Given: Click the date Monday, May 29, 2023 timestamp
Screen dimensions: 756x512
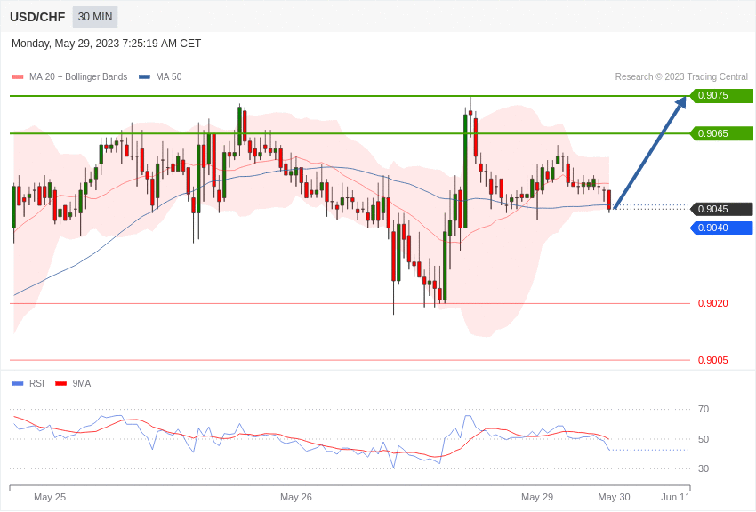Looking at the screenshot, I should [x=106, y=44].
